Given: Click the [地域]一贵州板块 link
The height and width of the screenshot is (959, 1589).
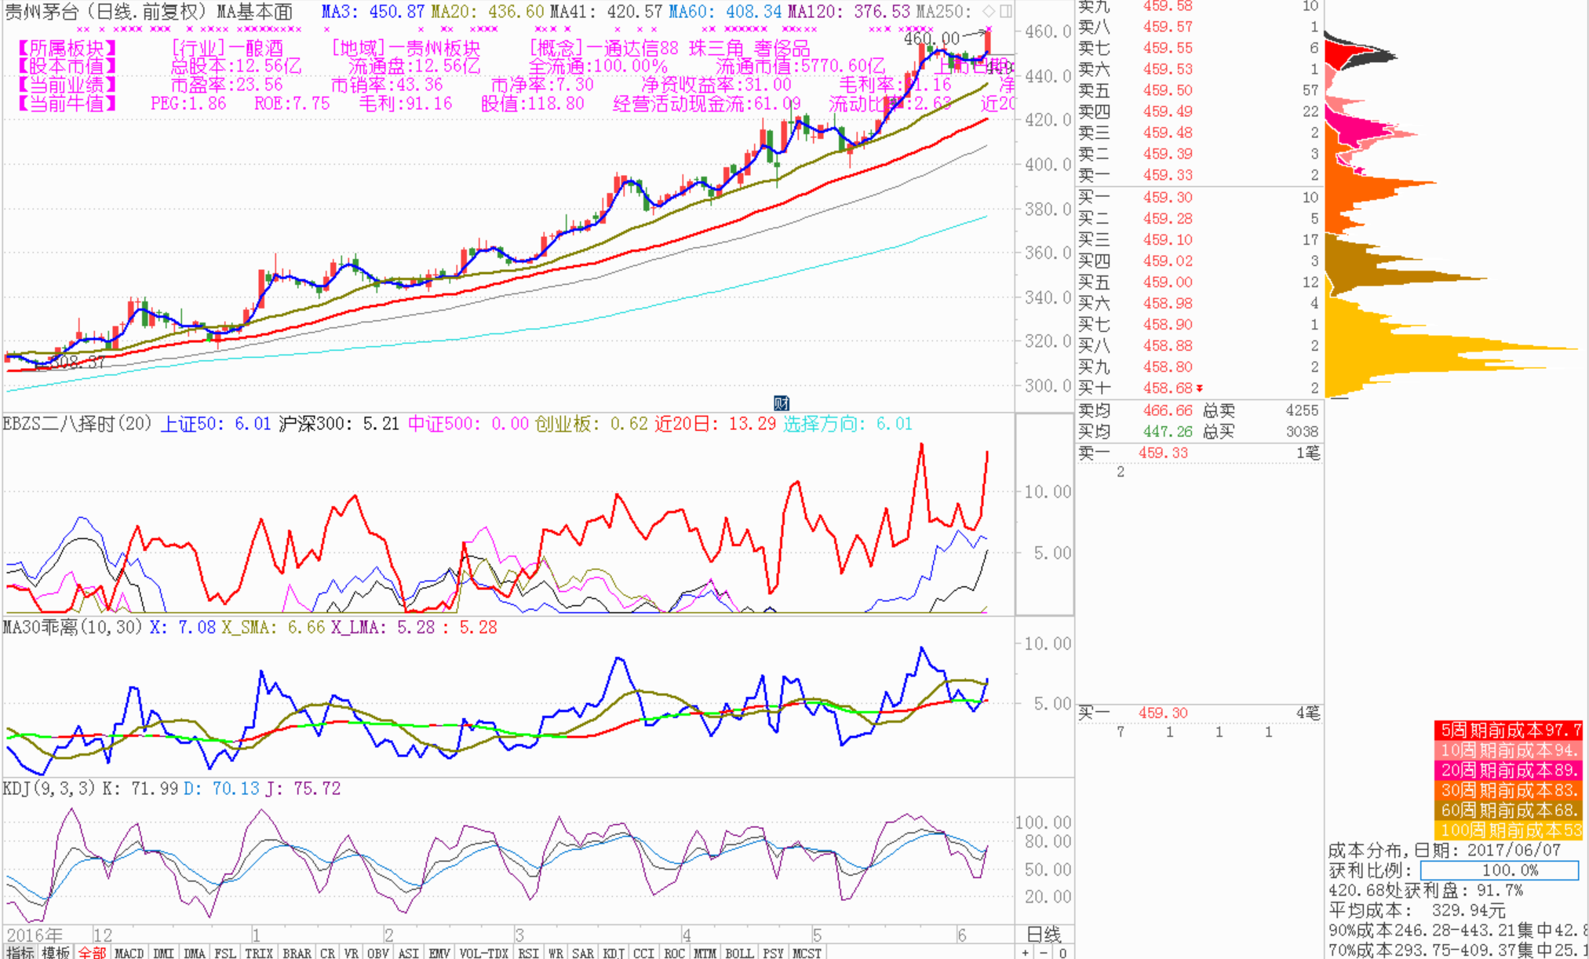Looking at the screenshot, I should click(406, 48).
